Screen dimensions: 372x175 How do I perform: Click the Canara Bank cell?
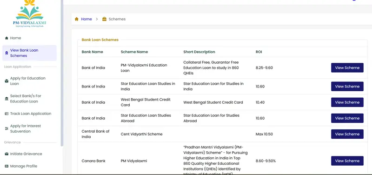point(93,161)
